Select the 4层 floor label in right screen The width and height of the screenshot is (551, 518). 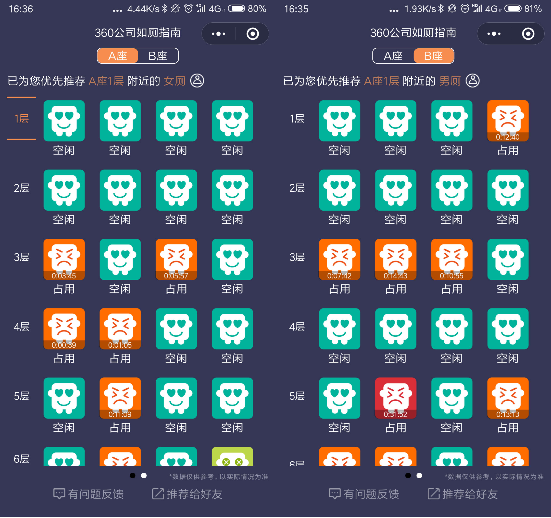point(297,327)
